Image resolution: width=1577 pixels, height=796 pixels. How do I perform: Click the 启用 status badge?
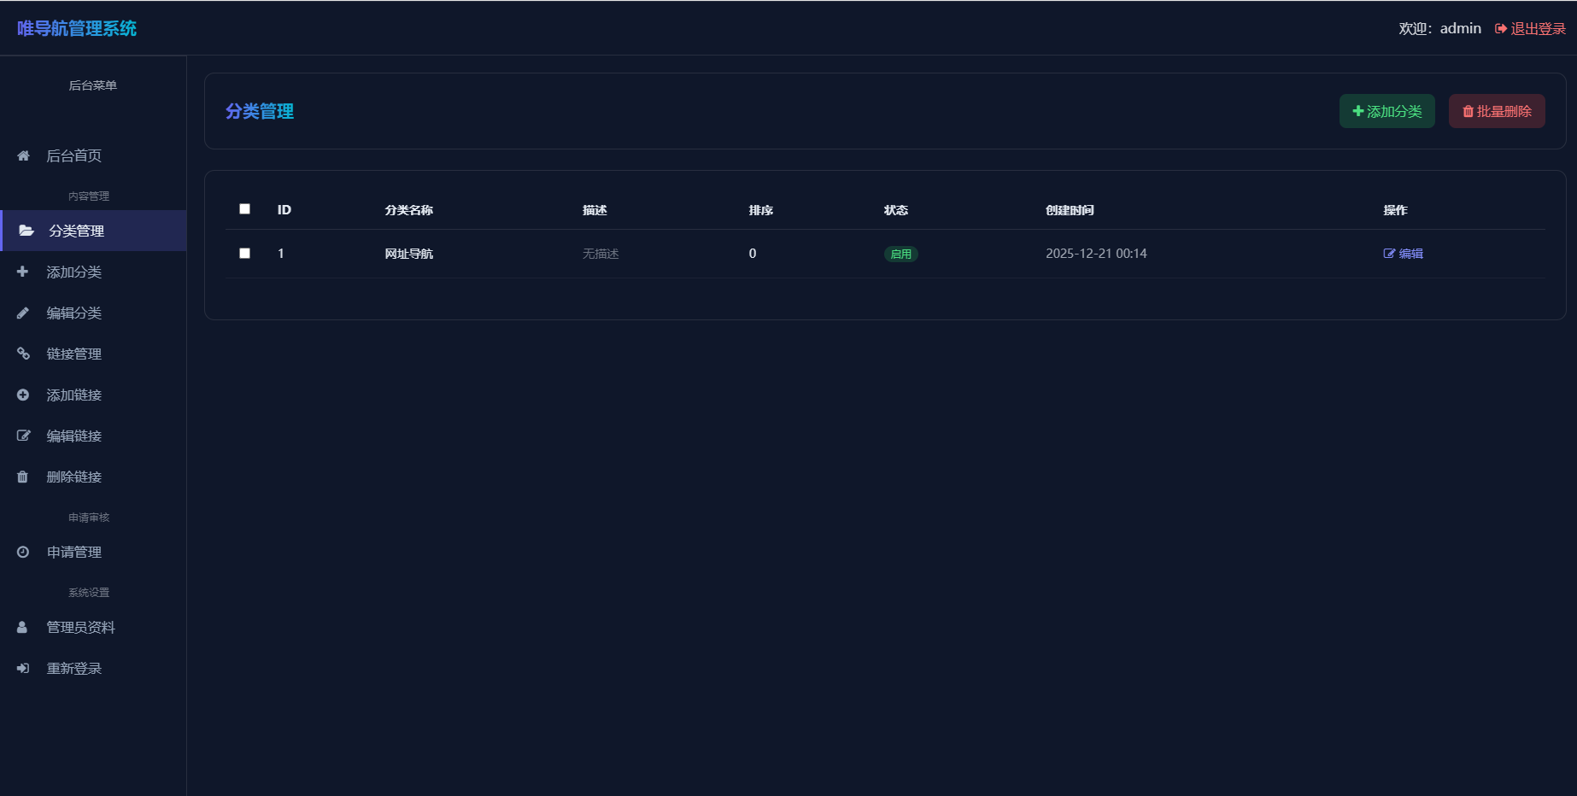click(900, 254)
